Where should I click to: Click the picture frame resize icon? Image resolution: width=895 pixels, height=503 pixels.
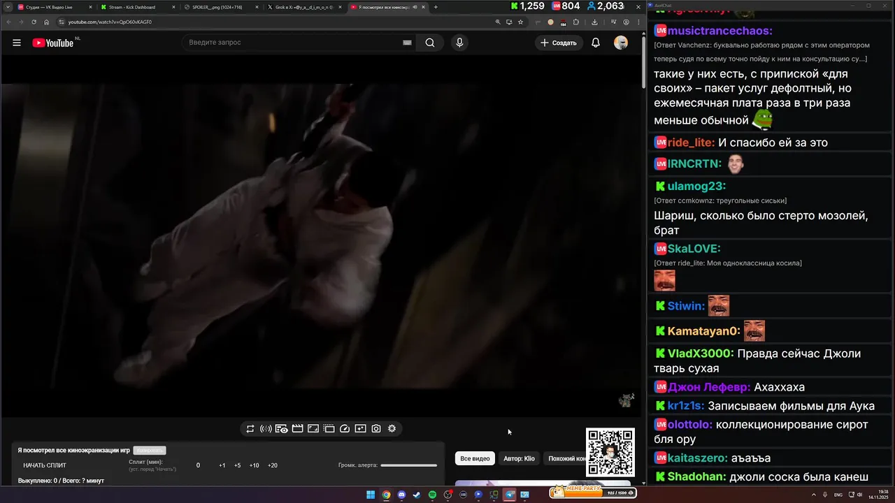[313, 429]
